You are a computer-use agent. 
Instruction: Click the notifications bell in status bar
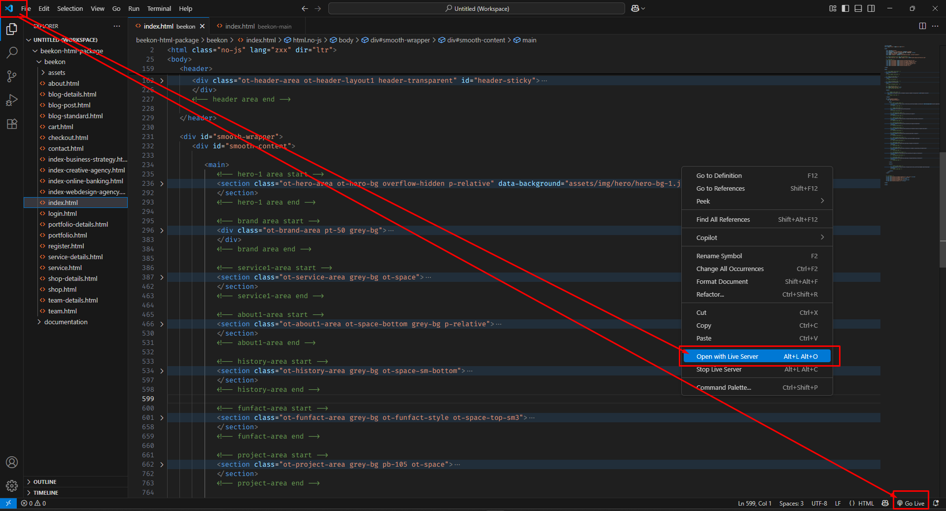pos(936,503)
